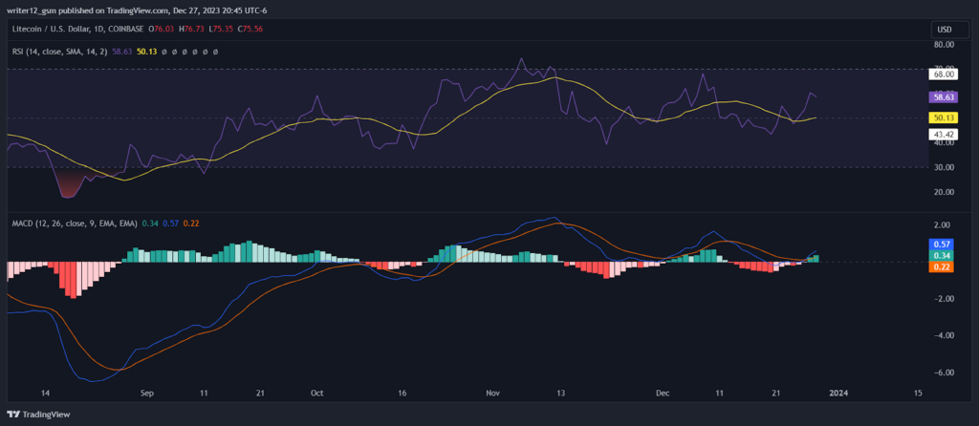Click the -6.00 MACD scale label
Image resolution: width=979 pixels, height=426 pixels.
pyautogui.click(x=942, y=373)
